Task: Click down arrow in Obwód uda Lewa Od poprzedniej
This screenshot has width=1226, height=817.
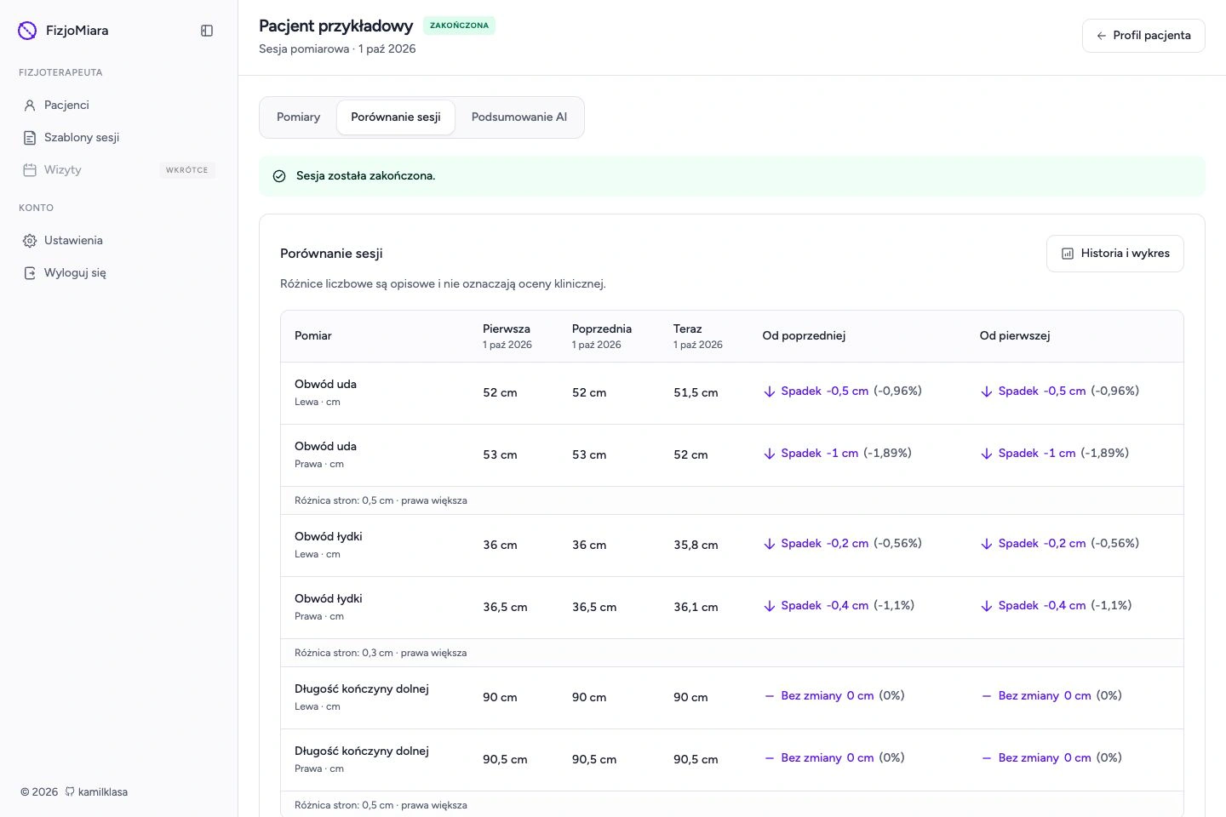Action: click(770, 391)
